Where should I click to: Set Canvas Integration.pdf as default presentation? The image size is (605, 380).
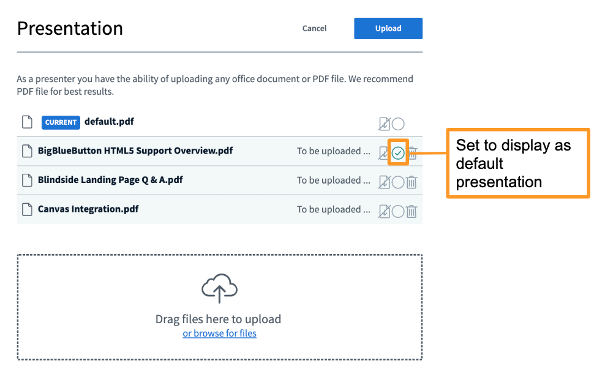[x=398, y=211]
